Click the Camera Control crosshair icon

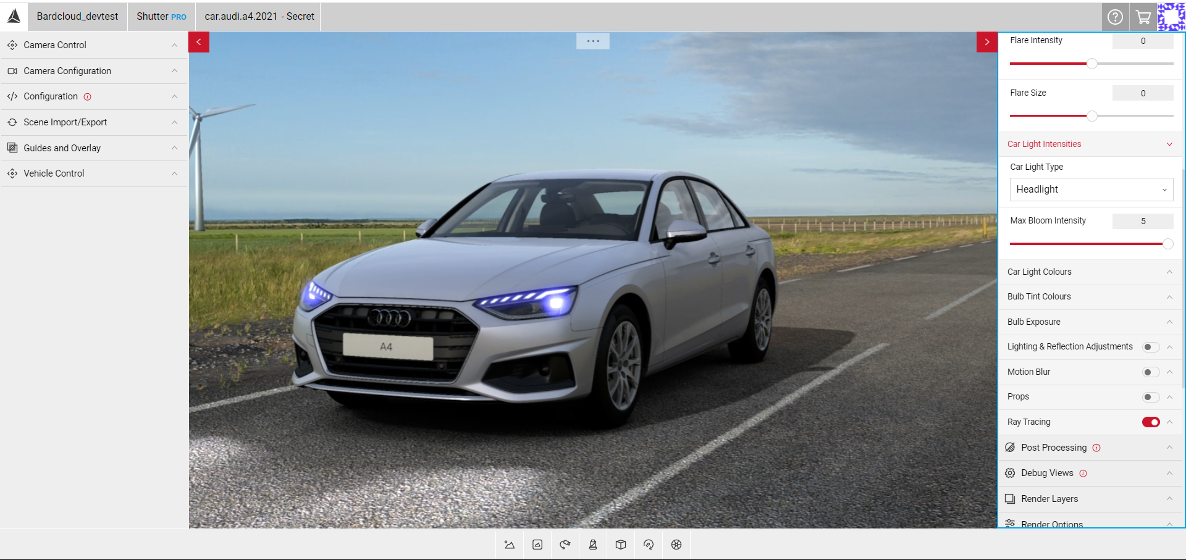coord(12,45)
